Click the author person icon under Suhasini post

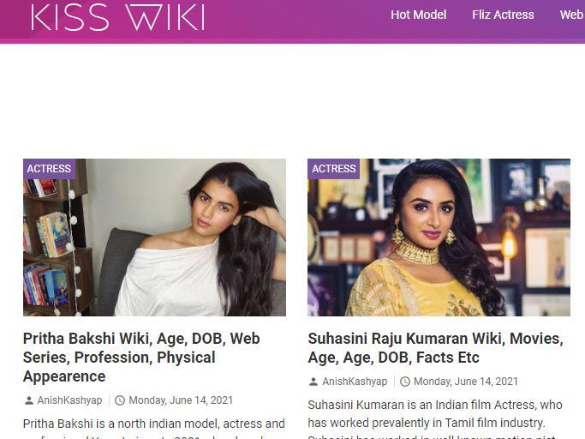coord(313,382)
